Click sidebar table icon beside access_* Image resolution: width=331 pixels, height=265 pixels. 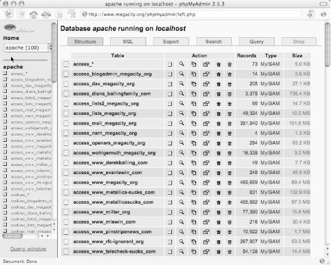(5, 74)
